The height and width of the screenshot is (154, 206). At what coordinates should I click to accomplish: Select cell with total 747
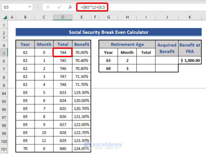63,77
